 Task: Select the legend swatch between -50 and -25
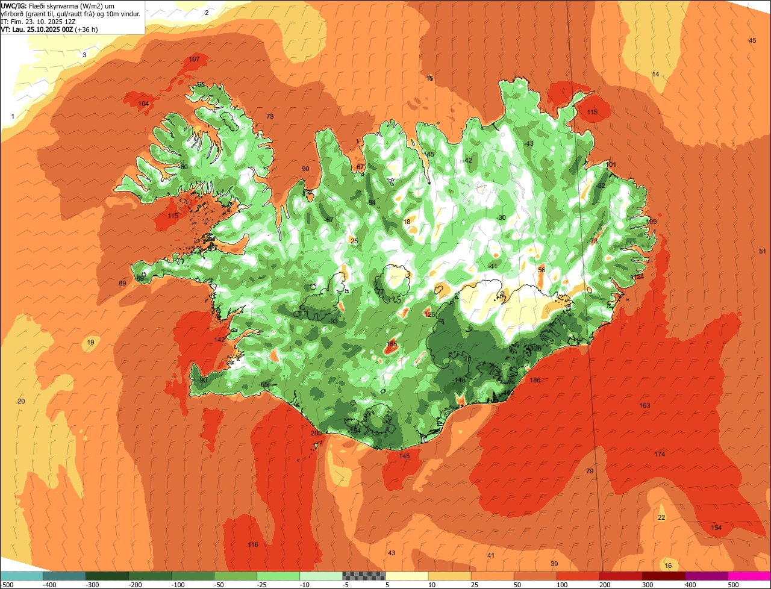(x=236, y=576)
